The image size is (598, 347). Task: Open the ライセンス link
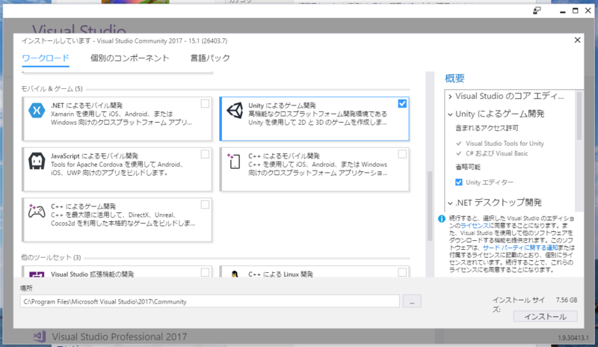click(475, 226)
